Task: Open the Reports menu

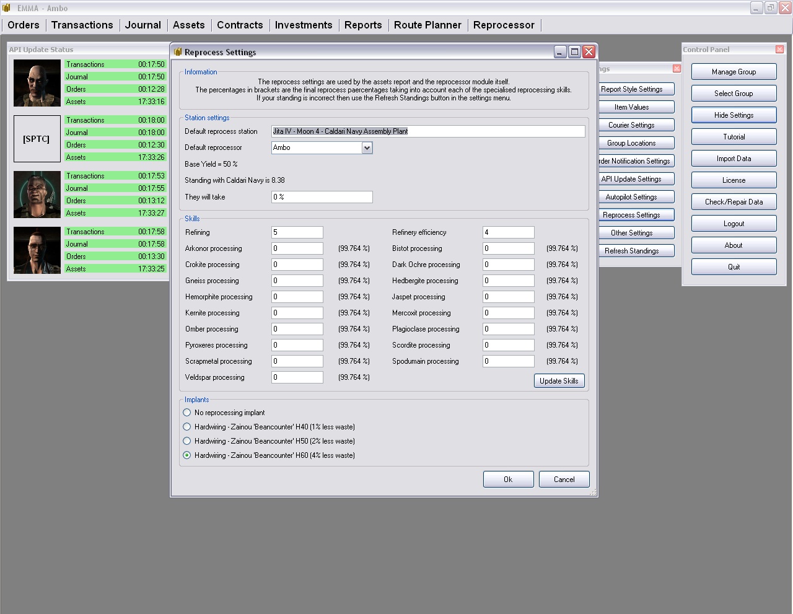Action: [x=363, y=25]
